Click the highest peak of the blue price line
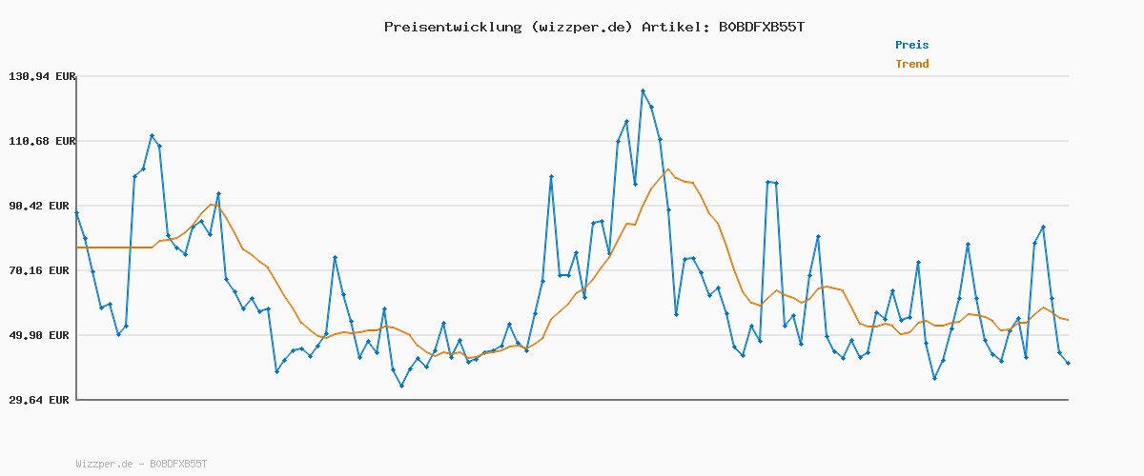1144x476 pixels. click(x=643, y=91)
